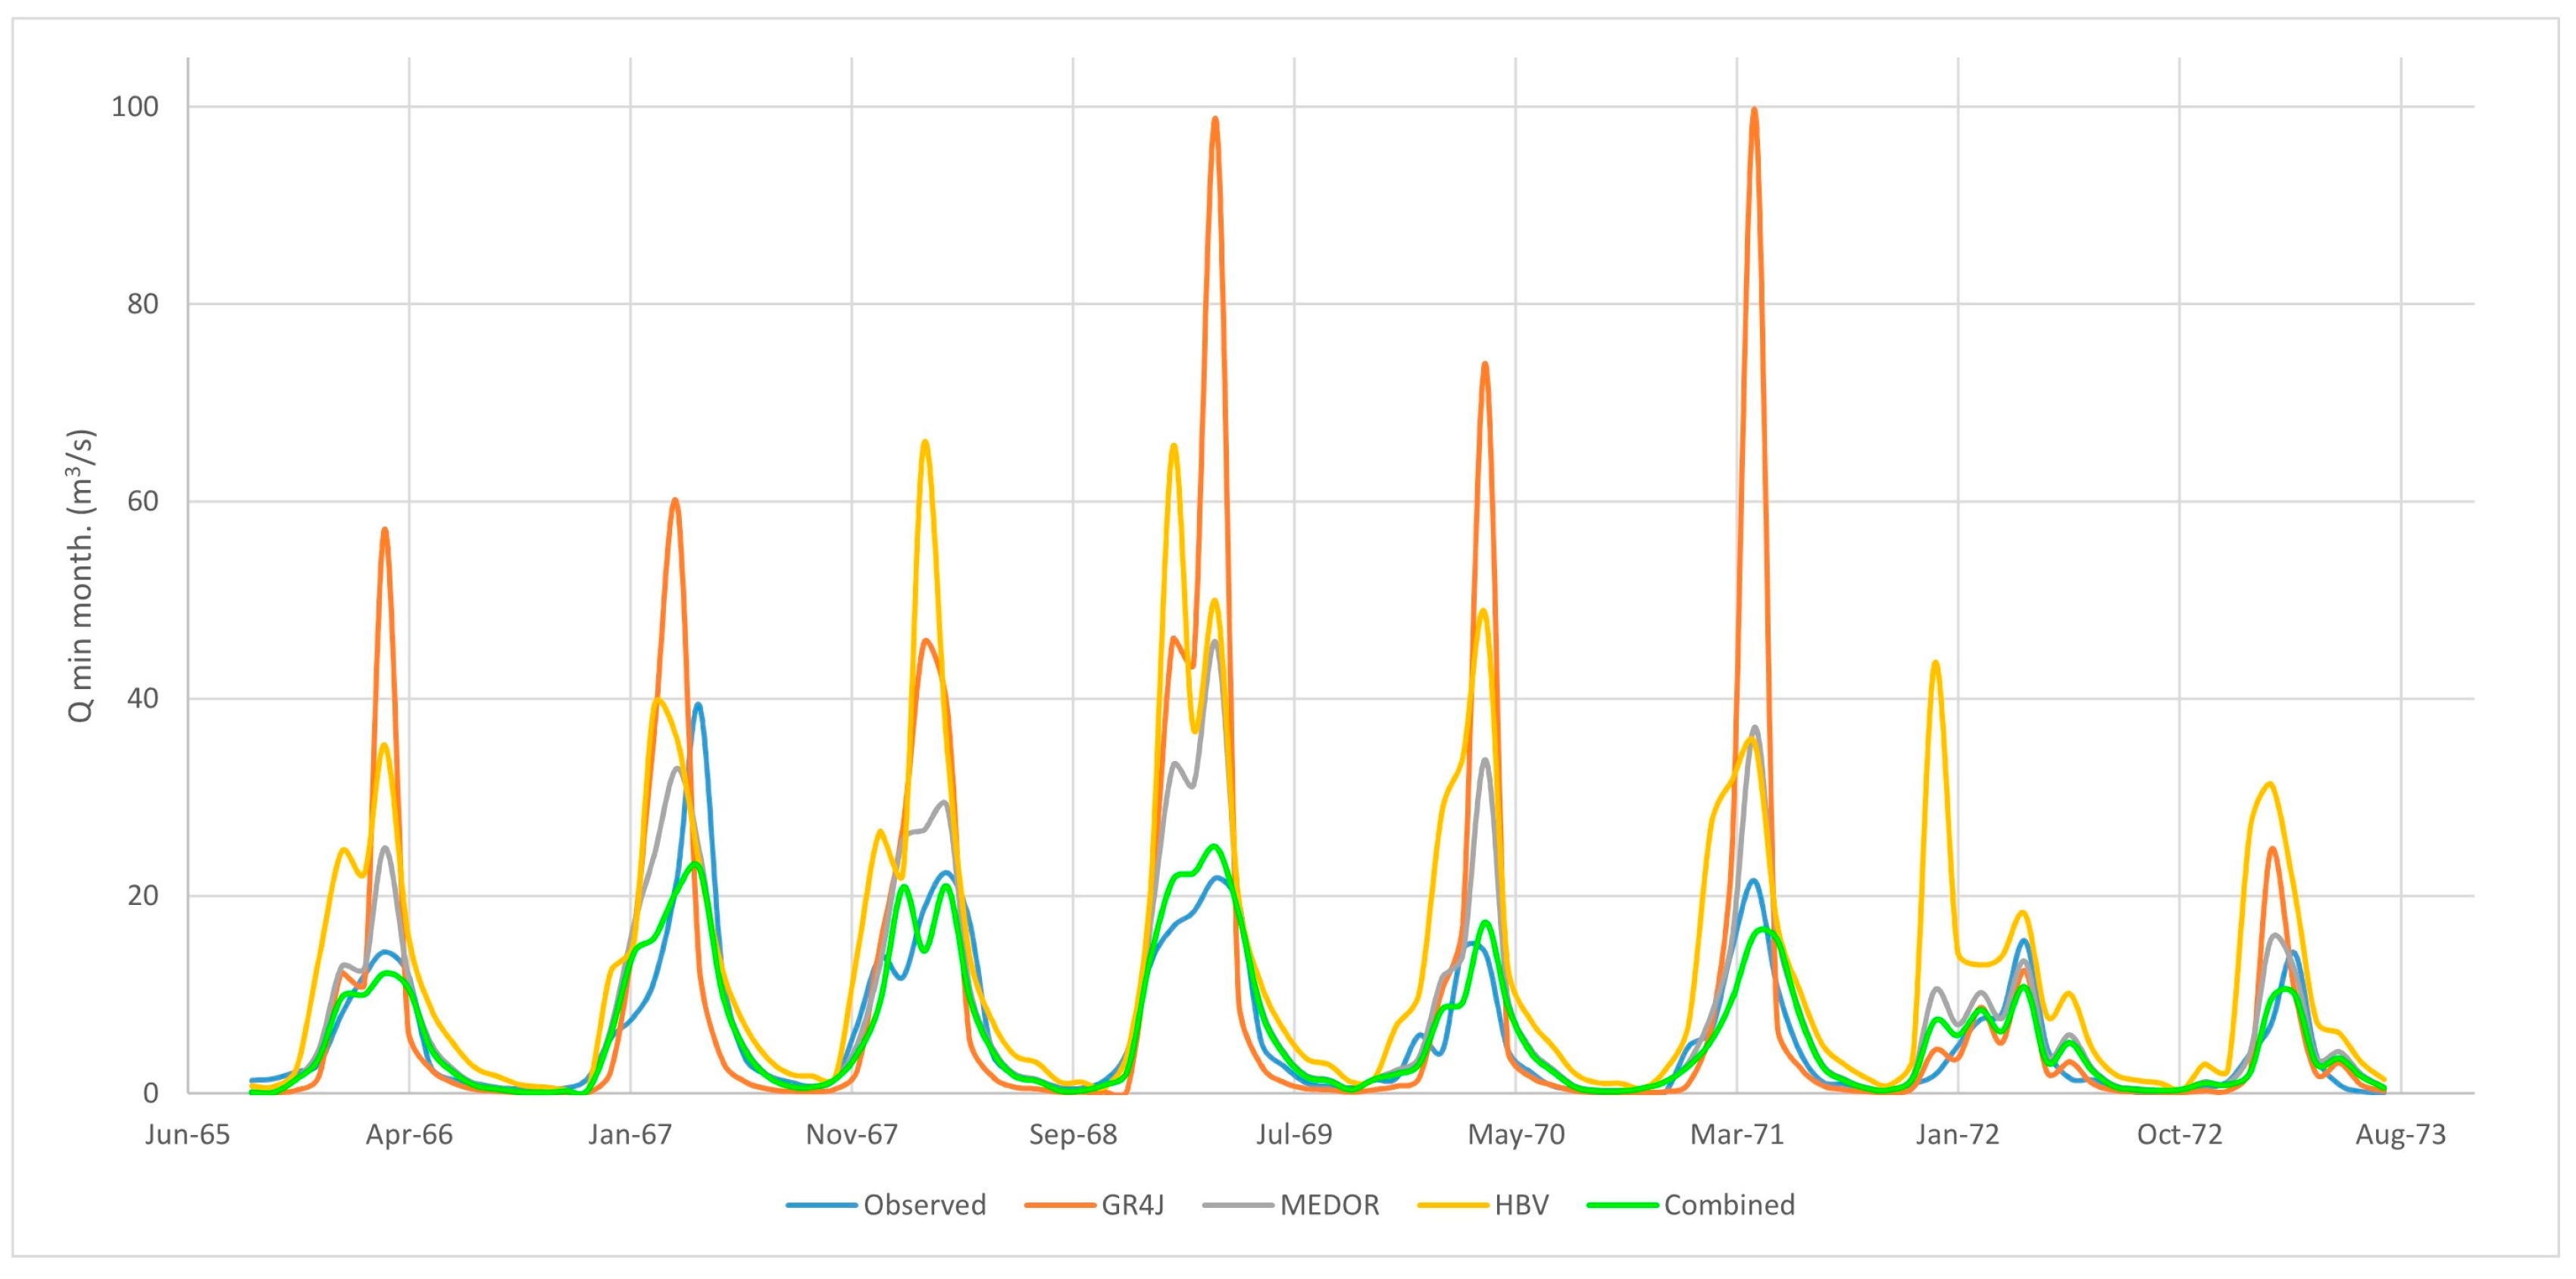The width and height of the screenshot is (2576, 1279).
Task: Click the Jun-65 x-axis label
Action: [x=187, y=1135]
